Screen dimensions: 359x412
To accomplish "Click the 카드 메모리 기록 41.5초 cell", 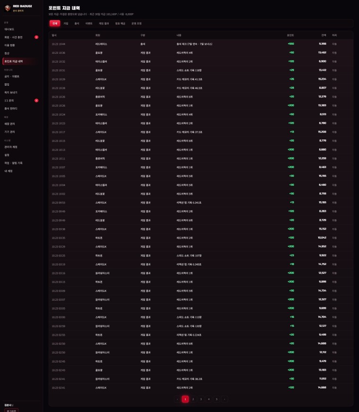I will (189, 79).
